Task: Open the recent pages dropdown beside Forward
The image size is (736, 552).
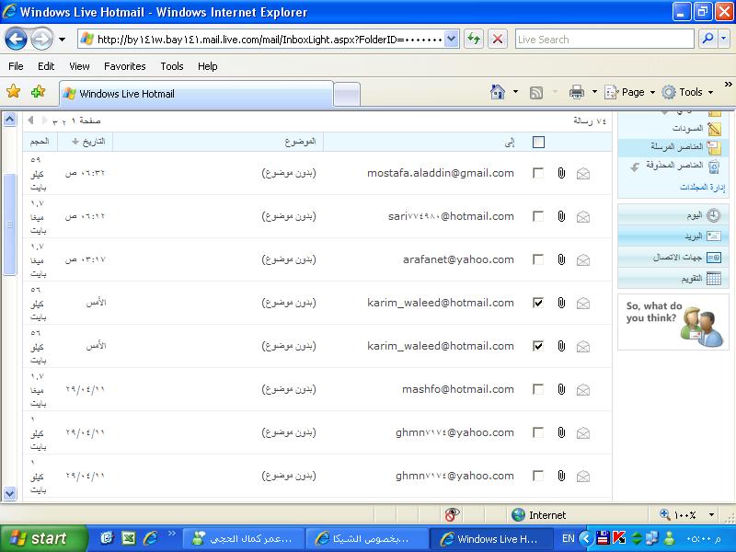Action: 62,40
